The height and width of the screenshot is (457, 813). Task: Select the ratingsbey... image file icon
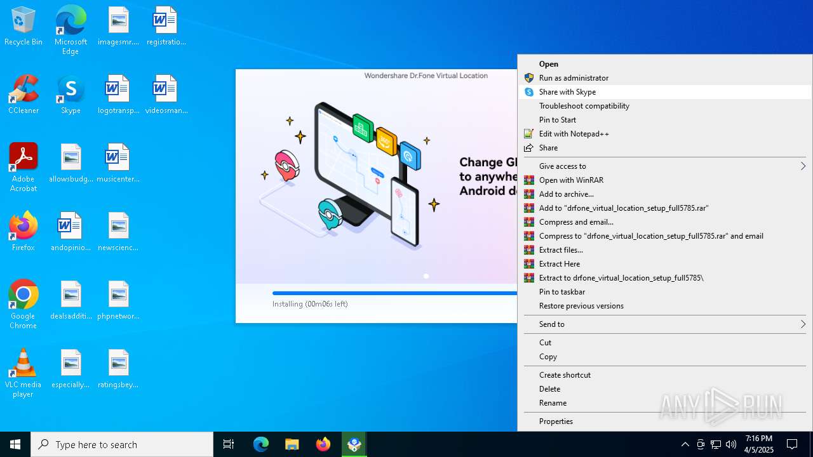coord(118,369)
